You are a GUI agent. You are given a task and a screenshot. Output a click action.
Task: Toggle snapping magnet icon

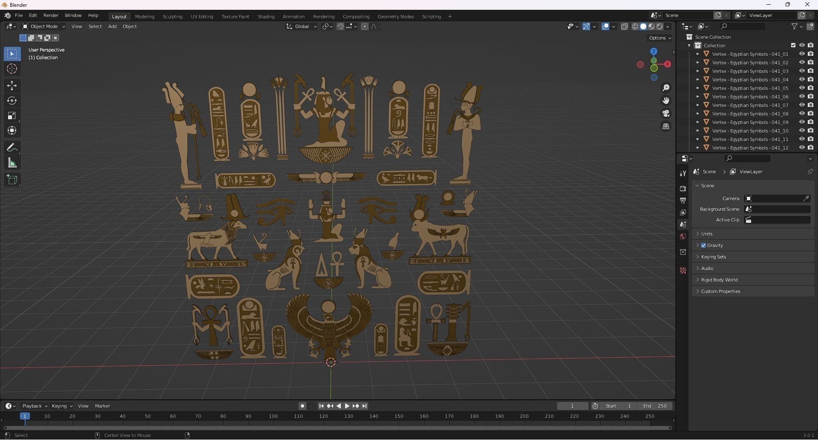[340, 26]
